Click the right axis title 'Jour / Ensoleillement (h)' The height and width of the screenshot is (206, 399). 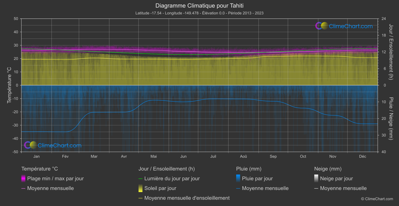pyautogui.click(x=391, y=52)
